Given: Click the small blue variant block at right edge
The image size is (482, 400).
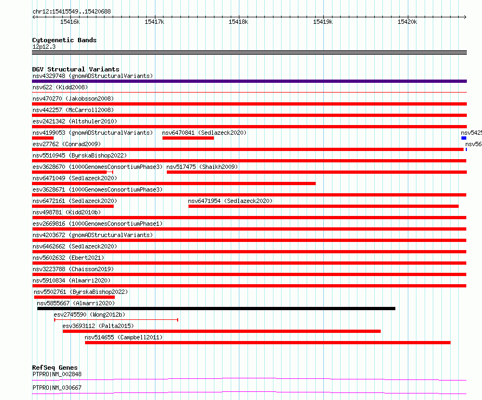Looking at the screenshot, I should pyautogui.click(x=464, y=138).
